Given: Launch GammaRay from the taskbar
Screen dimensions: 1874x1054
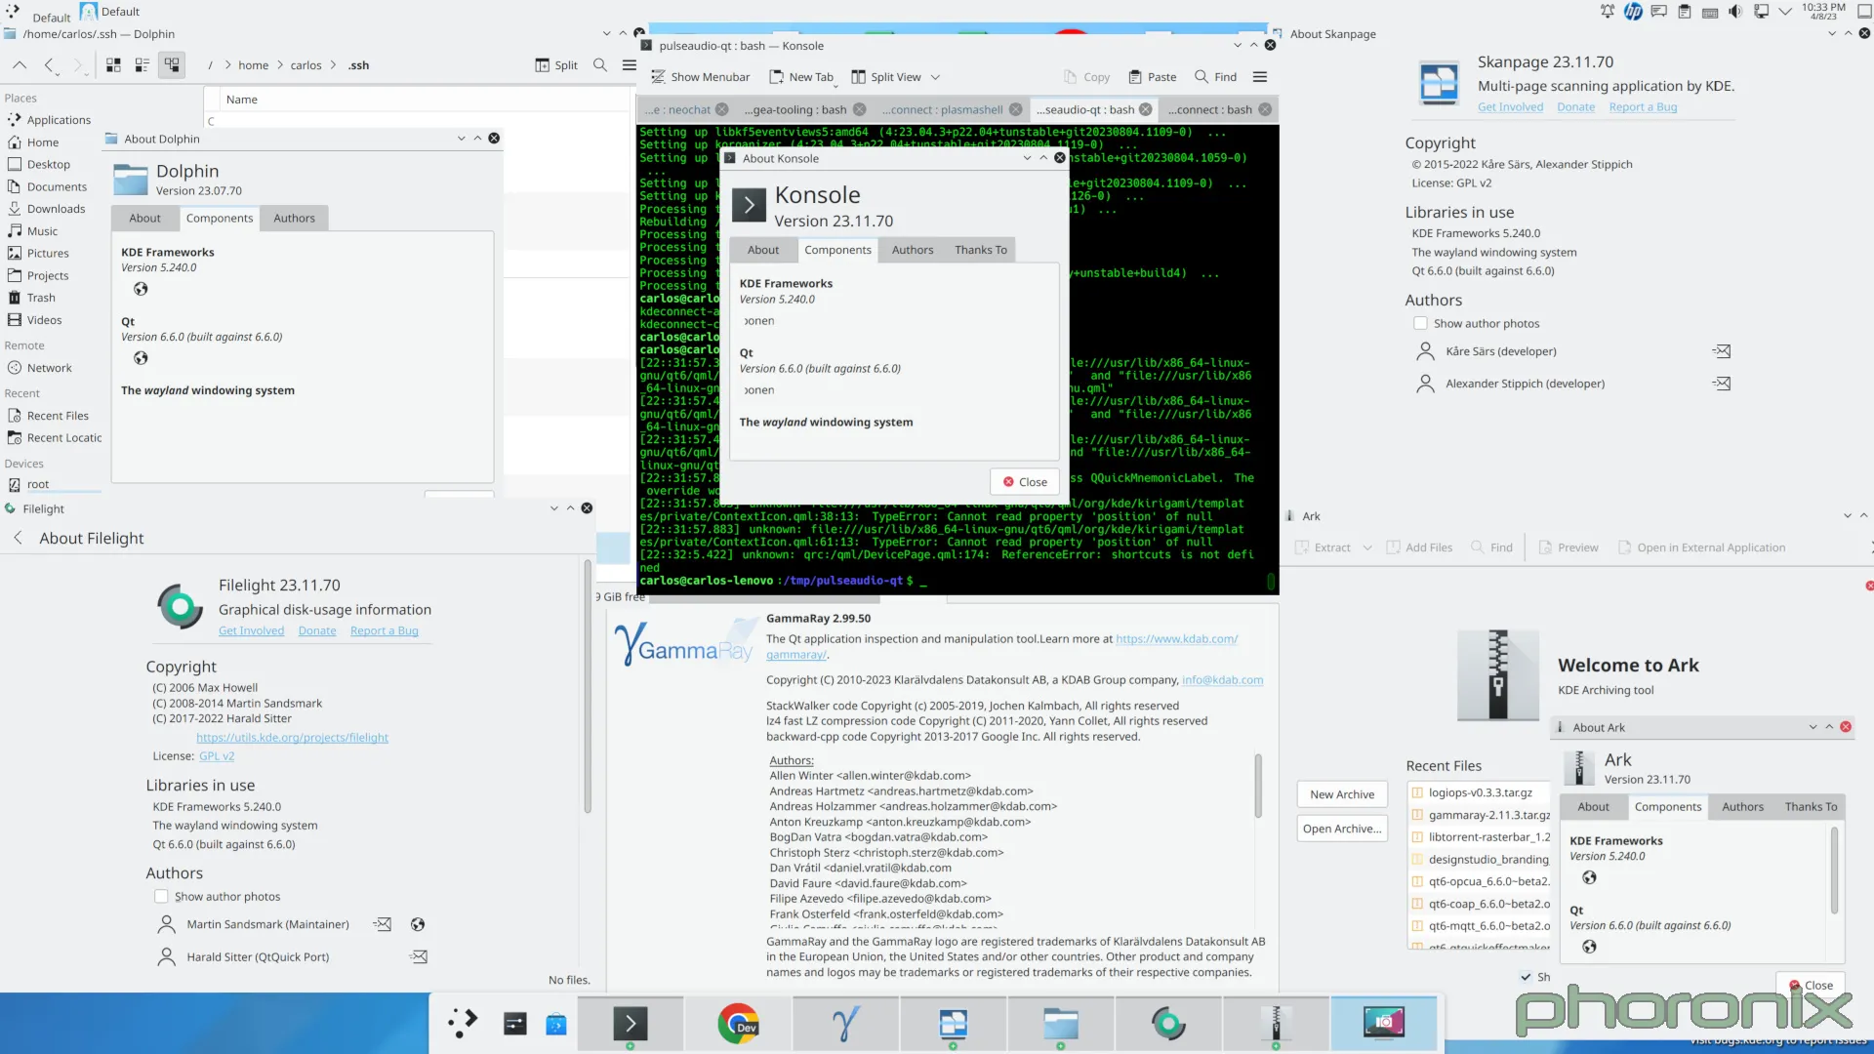Looking at the screenshot, I should pos(844,1024).
